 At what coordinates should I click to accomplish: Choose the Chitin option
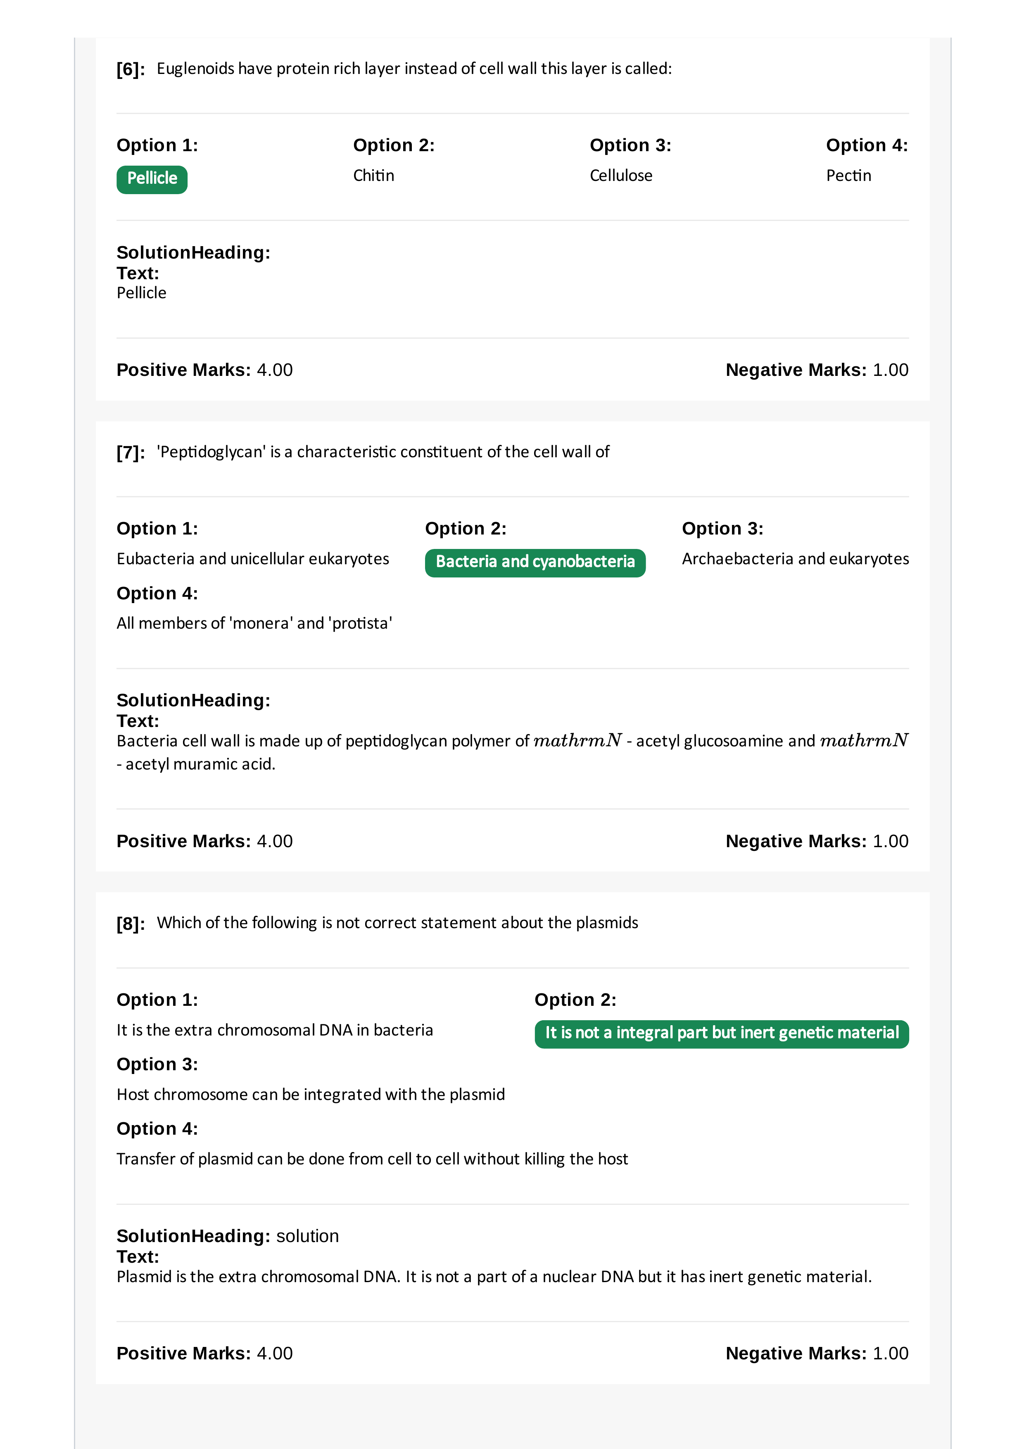[373, 176]
